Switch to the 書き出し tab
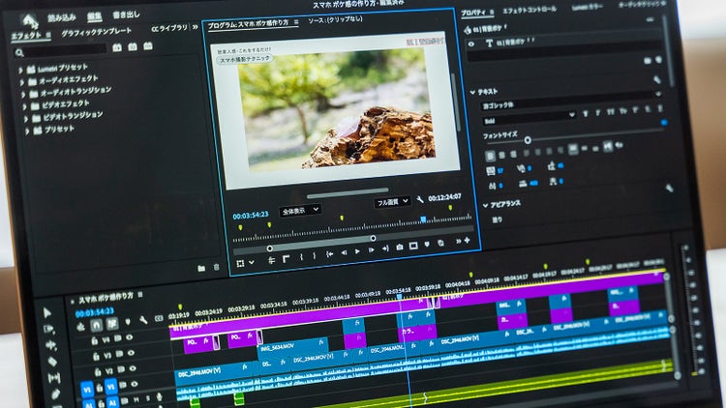Screen dimensions: 726x408 [126, 15]
